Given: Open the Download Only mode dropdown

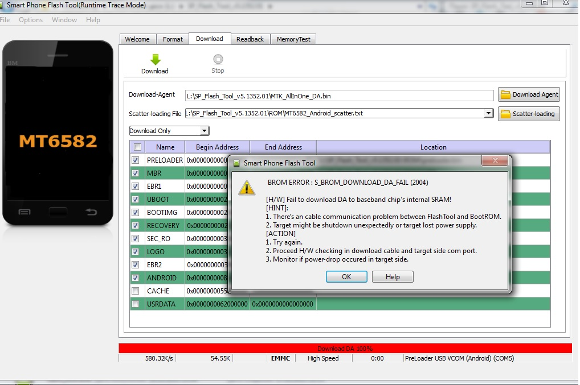Looking at the screenshot, I should coord(169,131).
